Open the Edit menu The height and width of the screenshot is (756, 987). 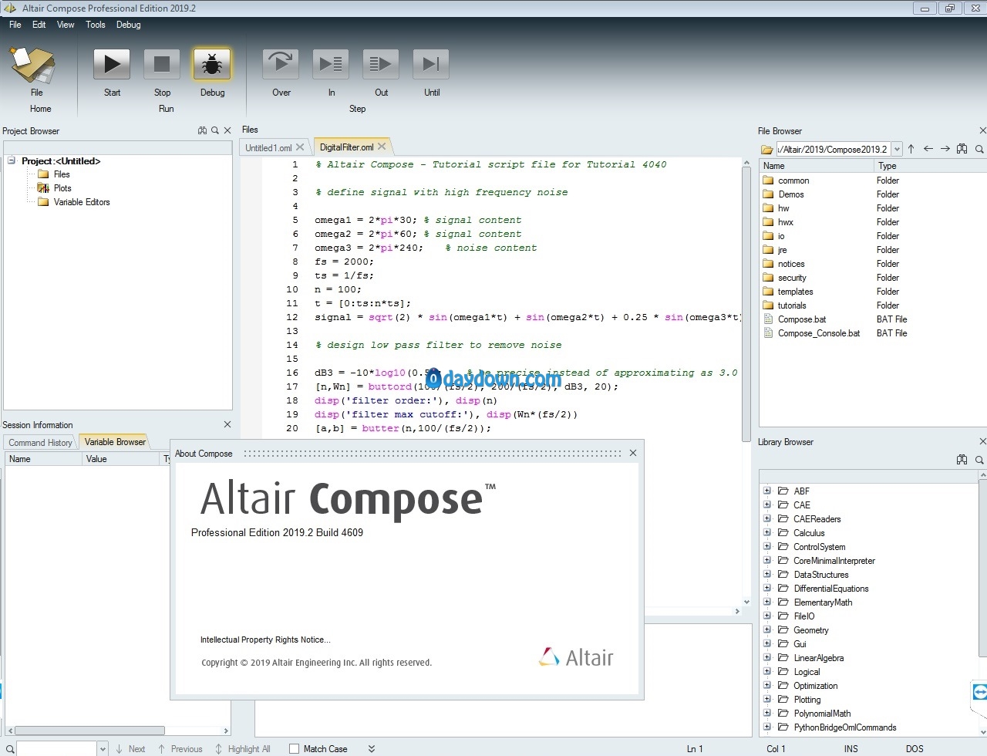point(39,25)
